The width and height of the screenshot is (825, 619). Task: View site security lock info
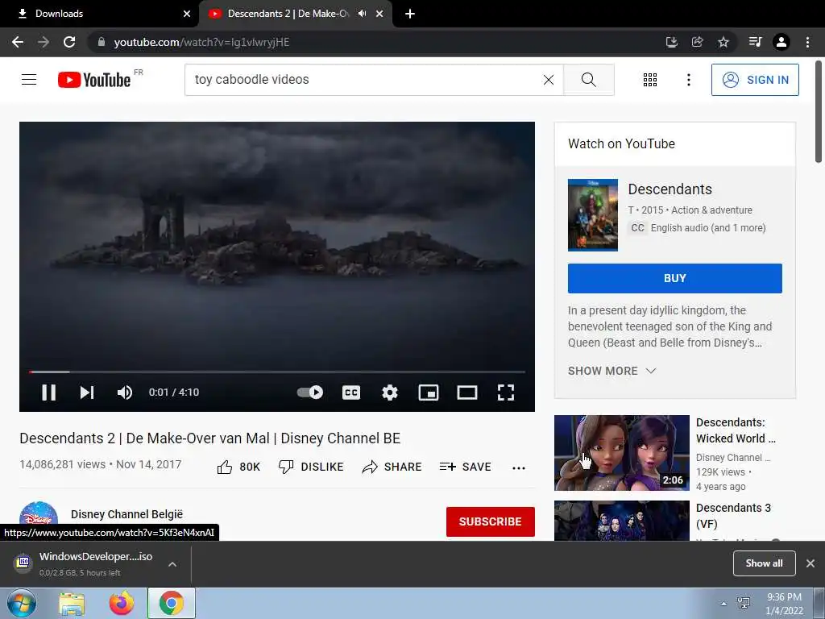(102, 42)
